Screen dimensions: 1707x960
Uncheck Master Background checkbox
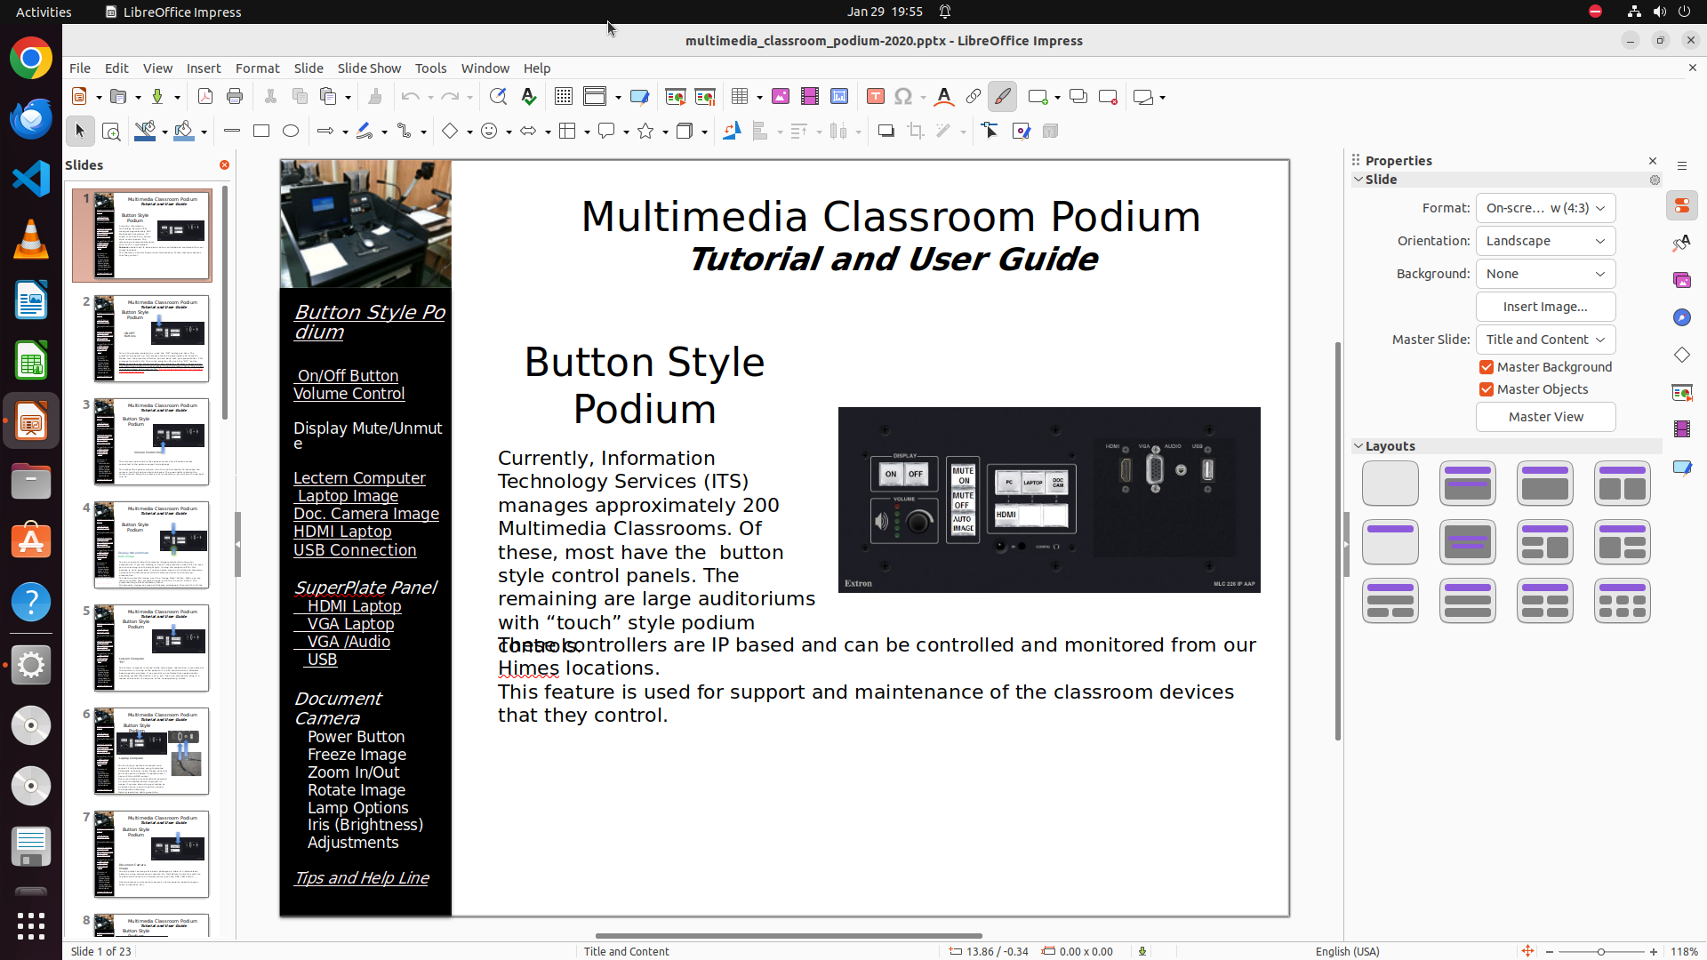point(1487,367)
